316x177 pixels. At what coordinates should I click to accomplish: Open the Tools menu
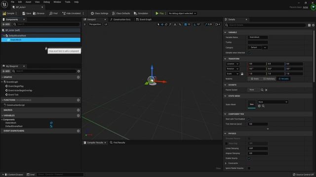tap(68, 2)
